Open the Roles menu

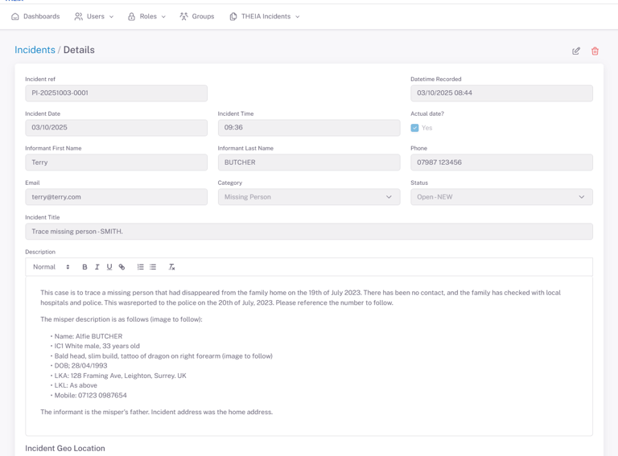click(x=147, y=16)
